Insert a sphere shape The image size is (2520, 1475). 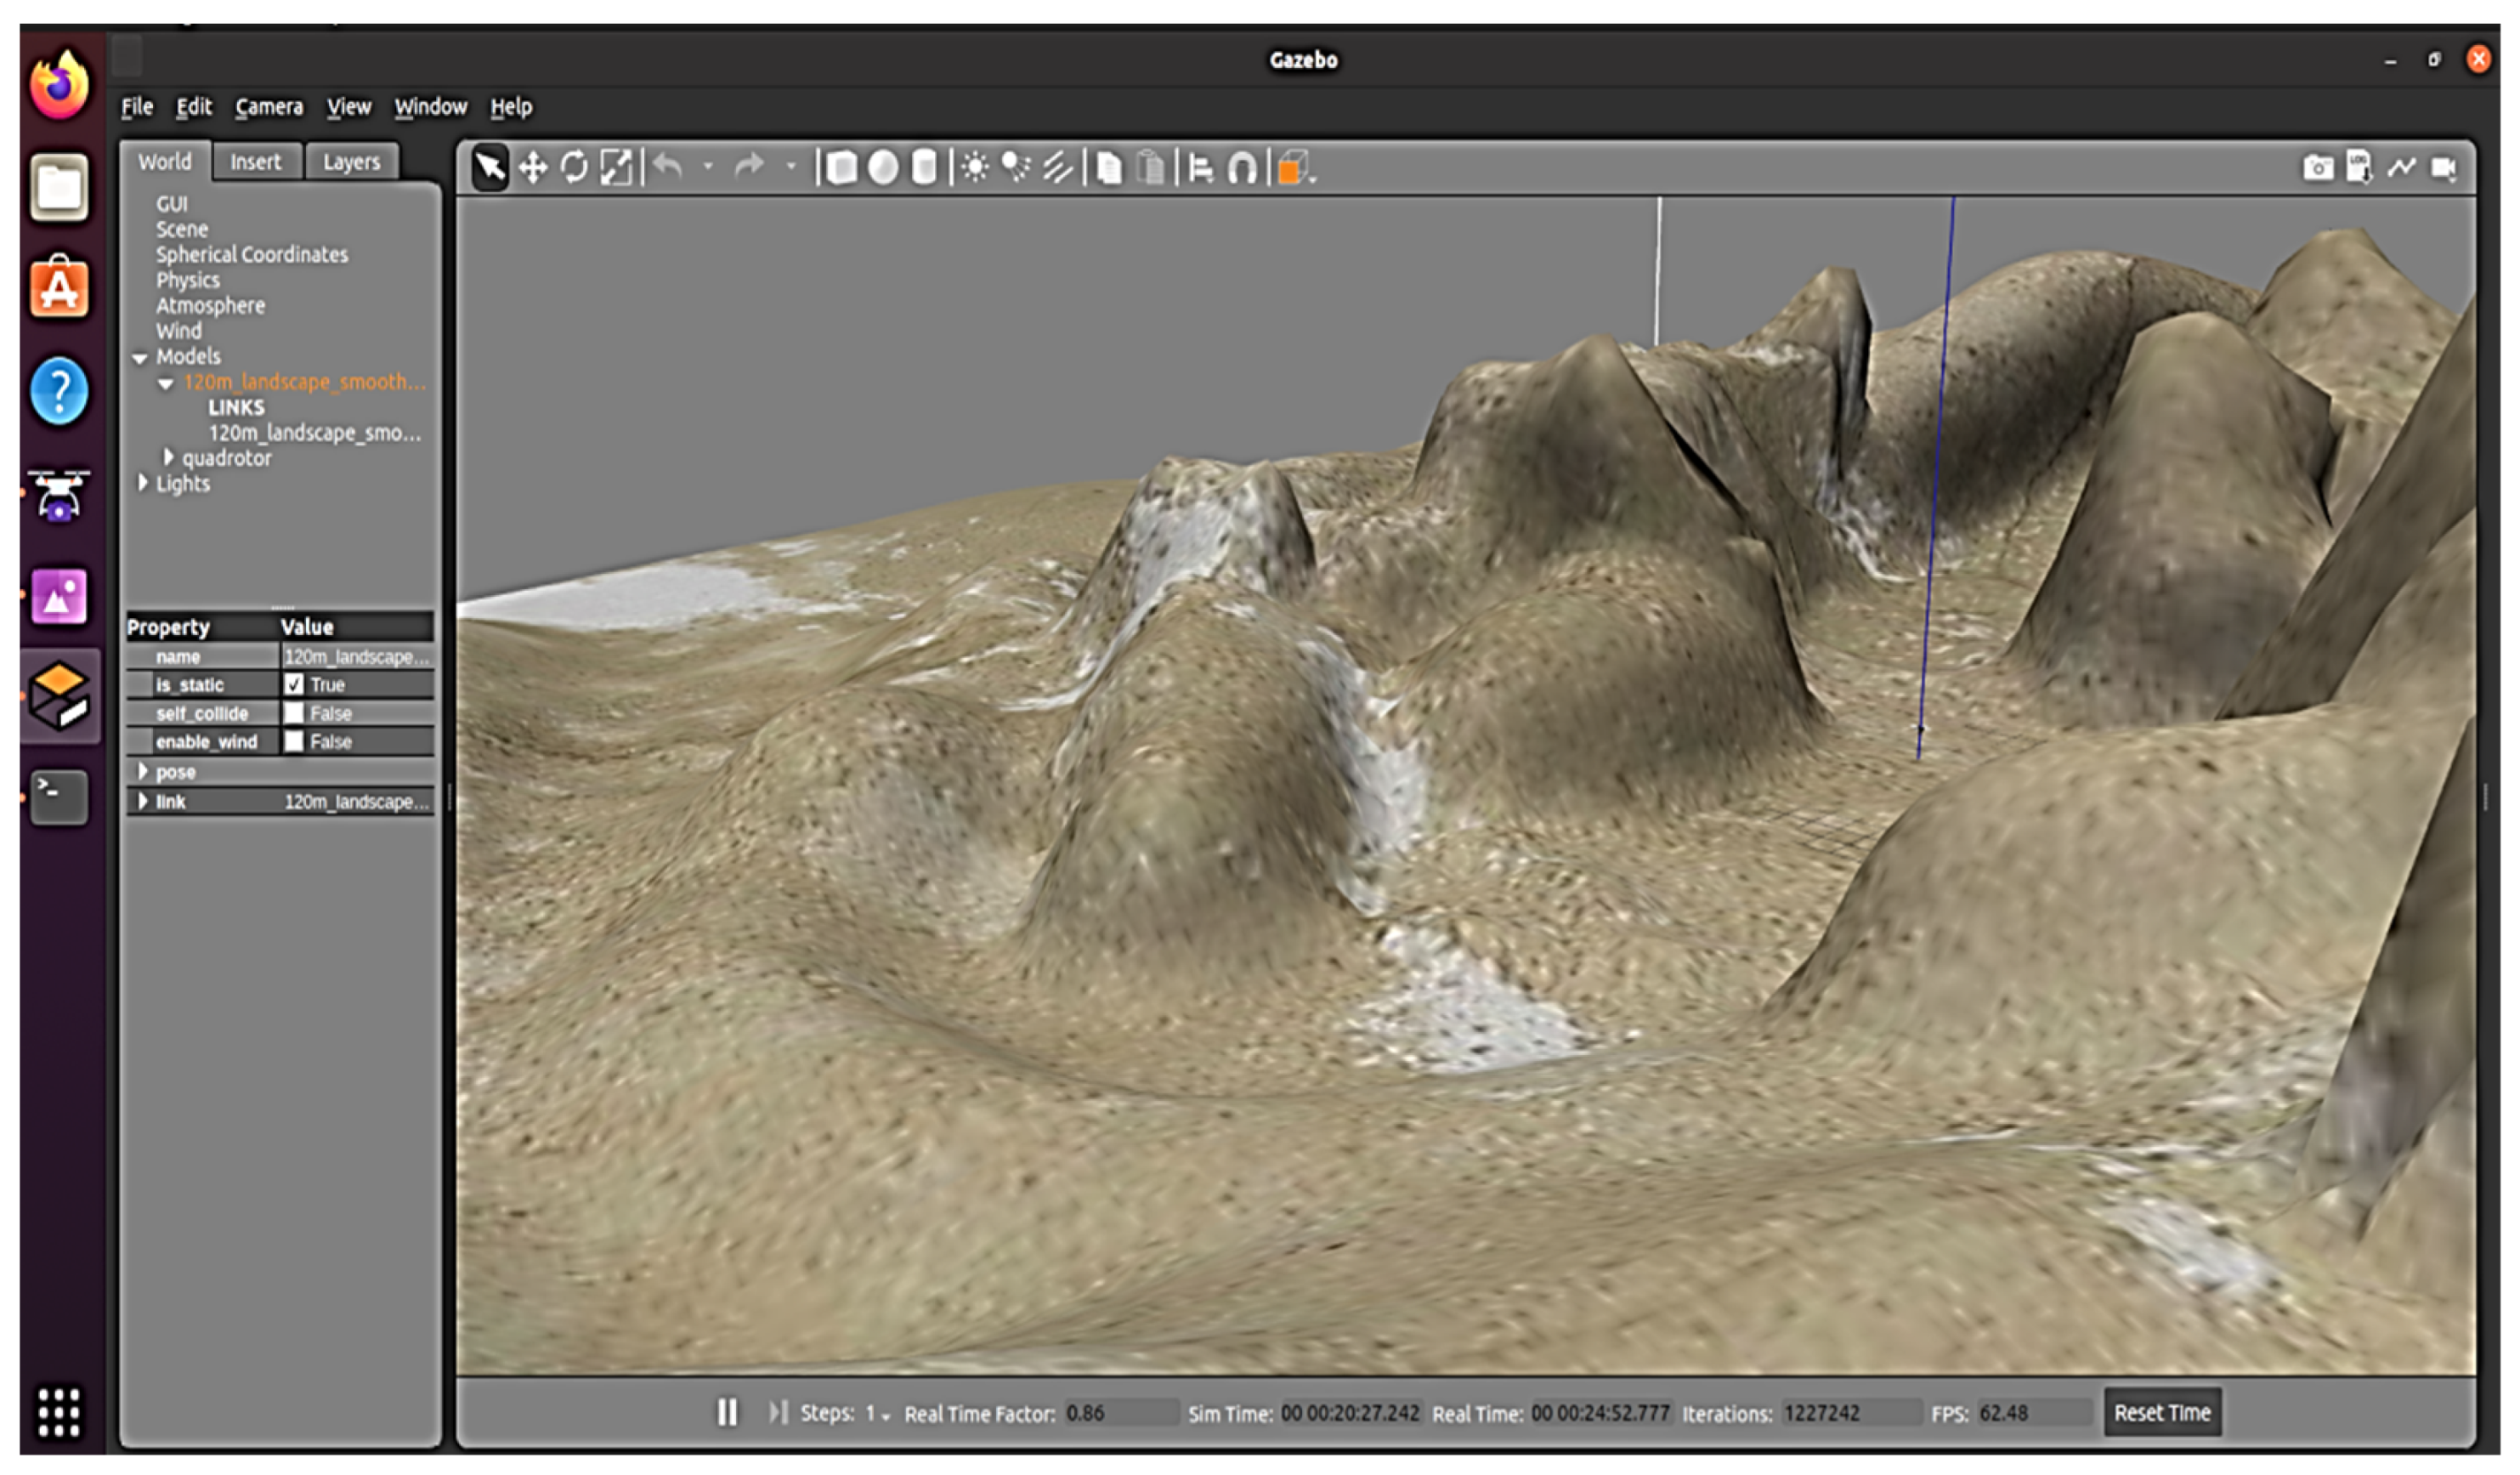[883, 168]
